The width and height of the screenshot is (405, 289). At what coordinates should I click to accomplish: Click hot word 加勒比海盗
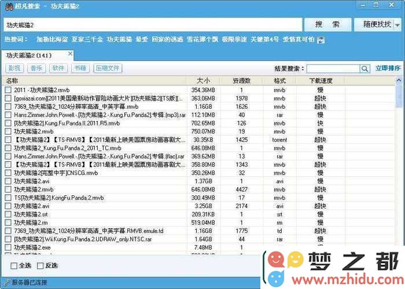pos(52,39)
